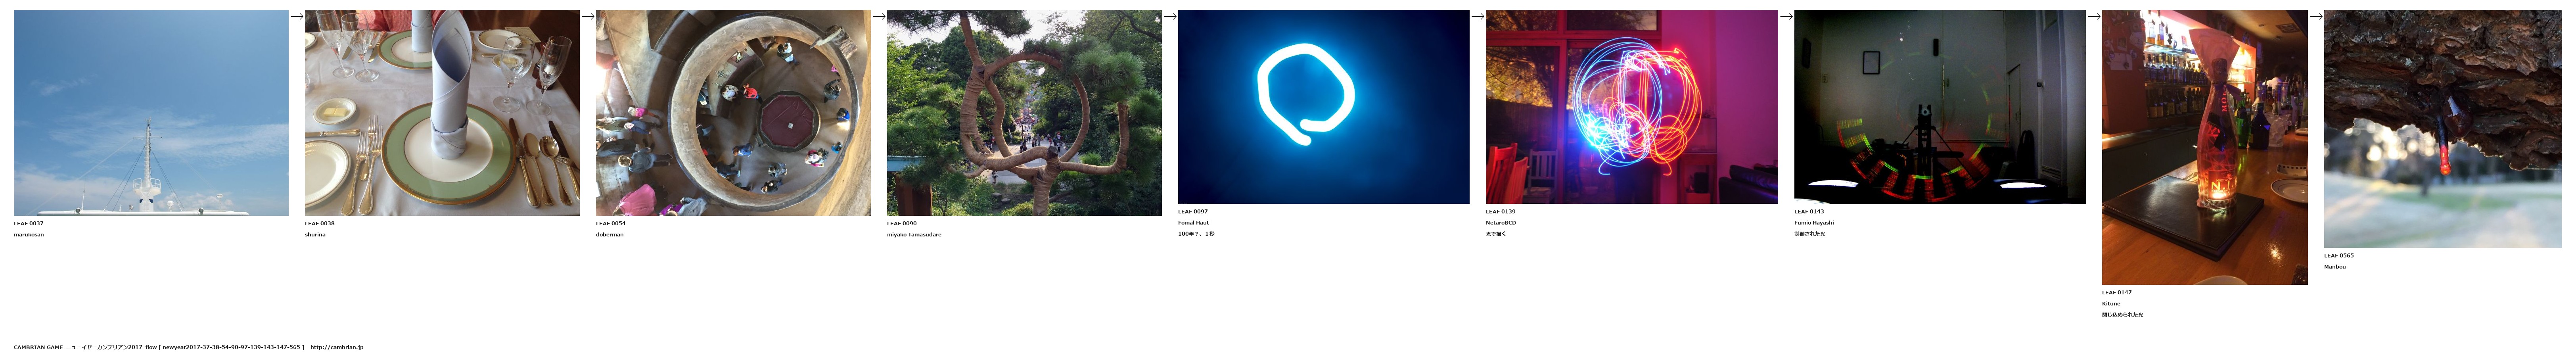
Task: Click the arrow pointing to LEAF 0139
Action: point(1477,16)
